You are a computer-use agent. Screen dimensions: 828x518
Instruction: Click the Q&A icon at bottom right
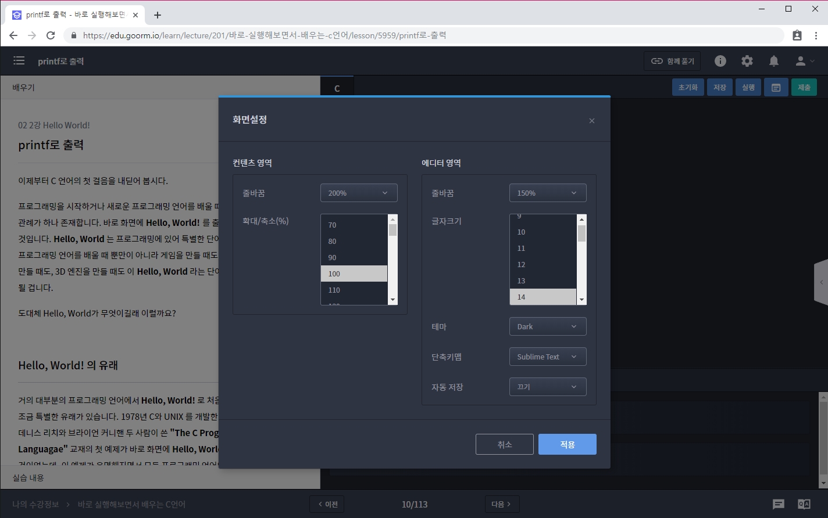[804, 504]
